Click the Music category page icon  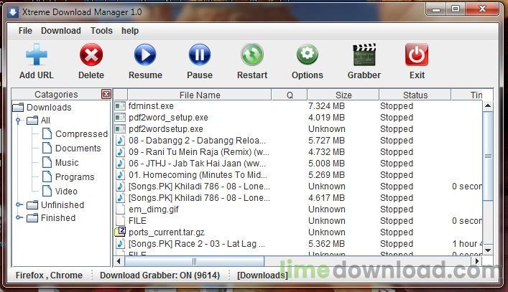(x=47, y=162)
